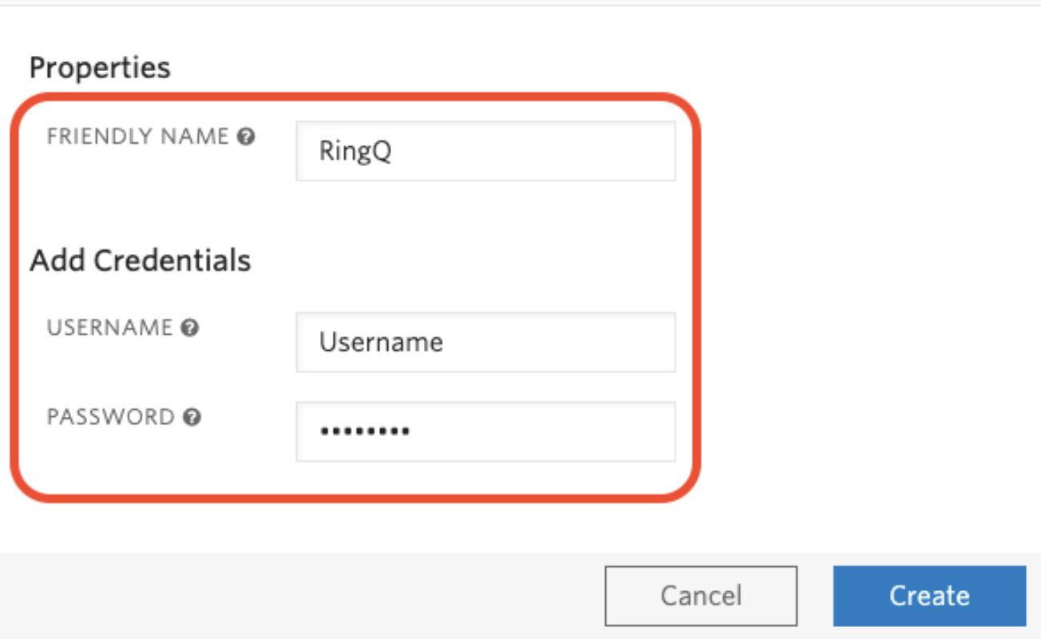Screen dimensions: 1041x639
Task: Click the Properties section heading
Action: pos(99,67)
